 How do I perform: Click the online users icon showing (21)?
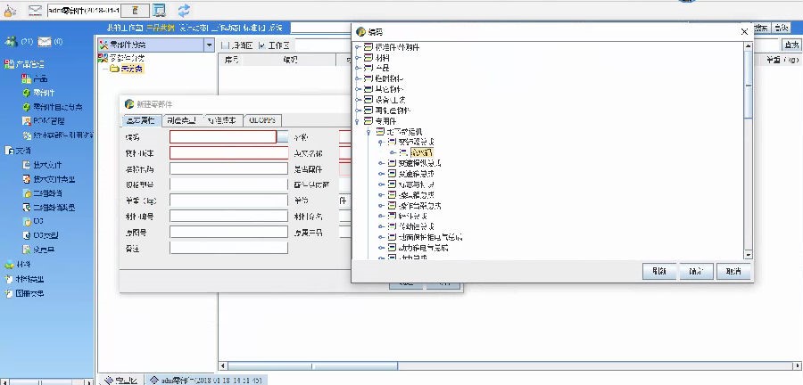pos(18,42)
